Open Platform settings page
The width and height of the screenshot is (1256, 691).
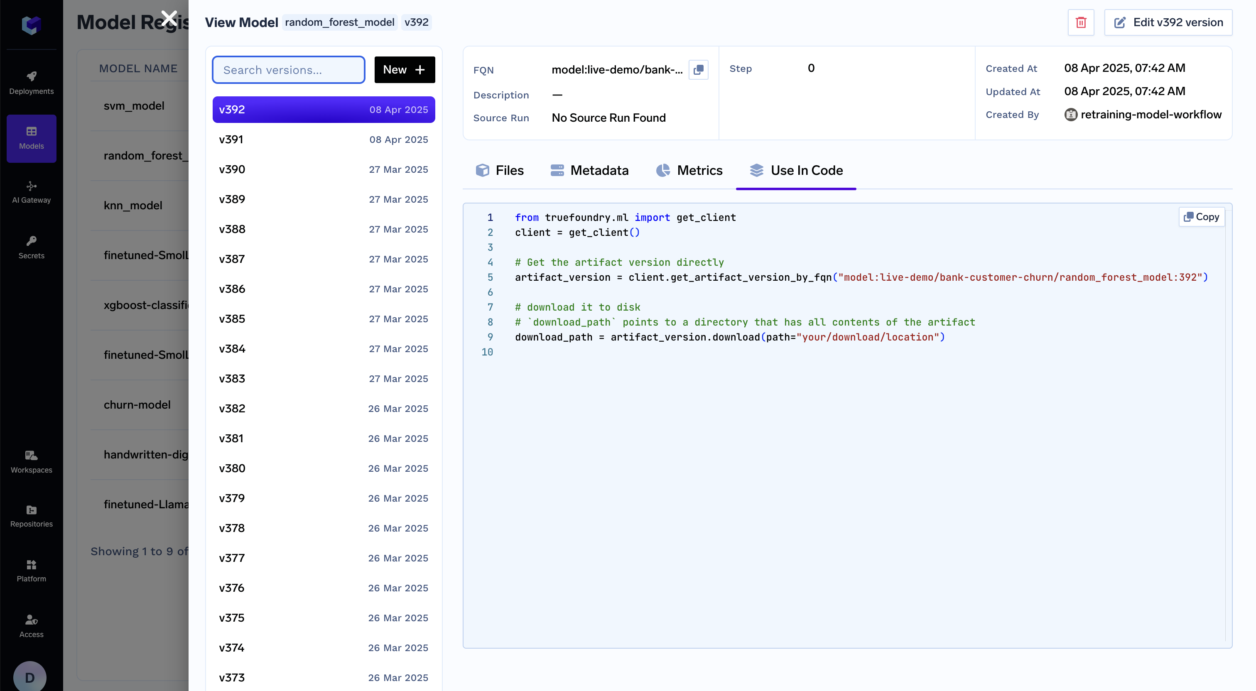coord(31,571)
